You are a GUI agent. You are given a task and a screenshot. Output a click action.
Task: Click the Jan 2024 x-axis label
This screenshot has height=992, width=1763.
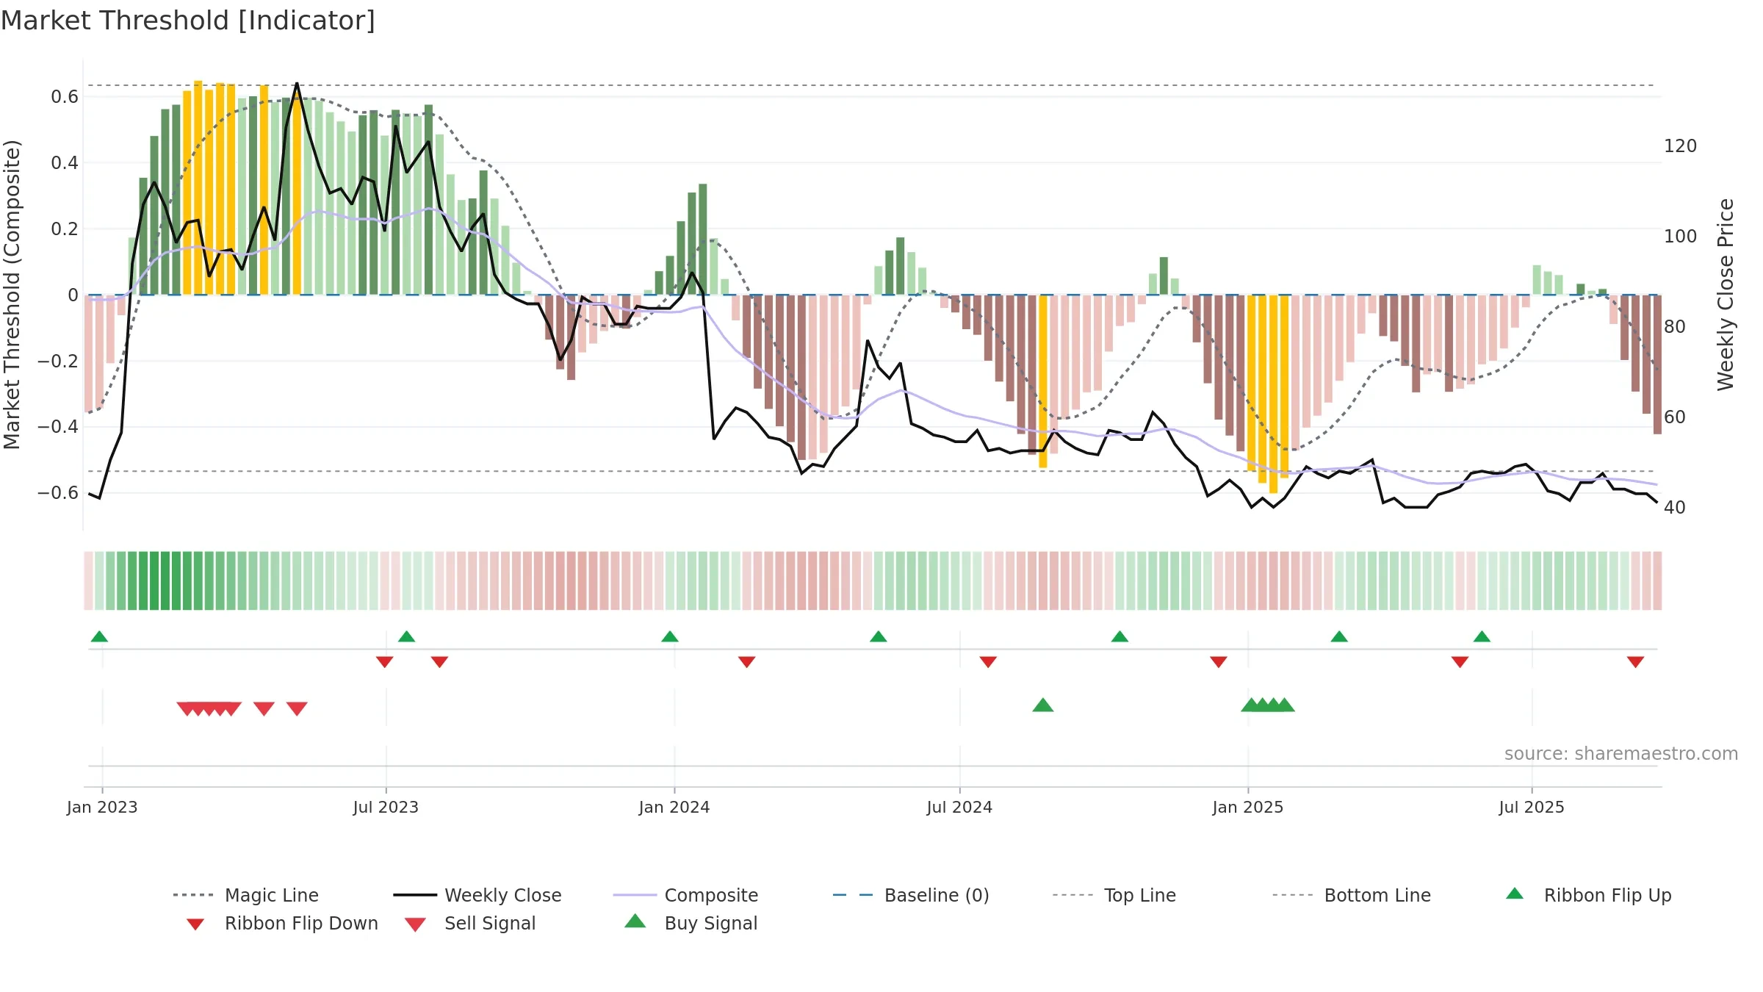pyautogui.click(x=674, y=807)
